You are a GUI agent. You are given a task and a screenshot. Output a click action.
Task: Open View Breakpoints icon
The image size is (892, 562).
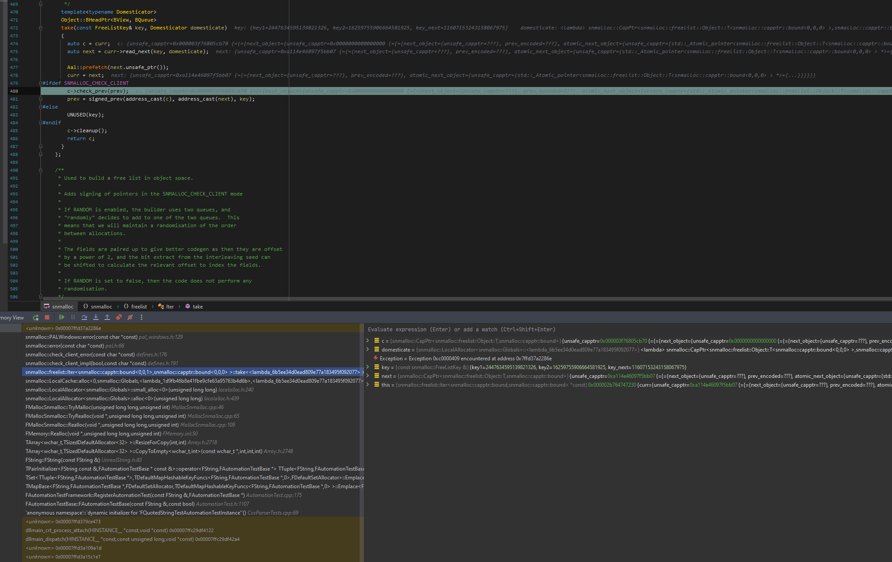[119, 317]
